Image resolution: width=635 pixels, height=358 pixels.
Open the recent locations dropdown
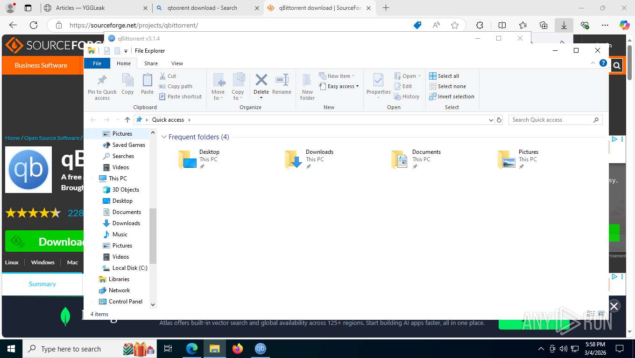pos(117,120)
